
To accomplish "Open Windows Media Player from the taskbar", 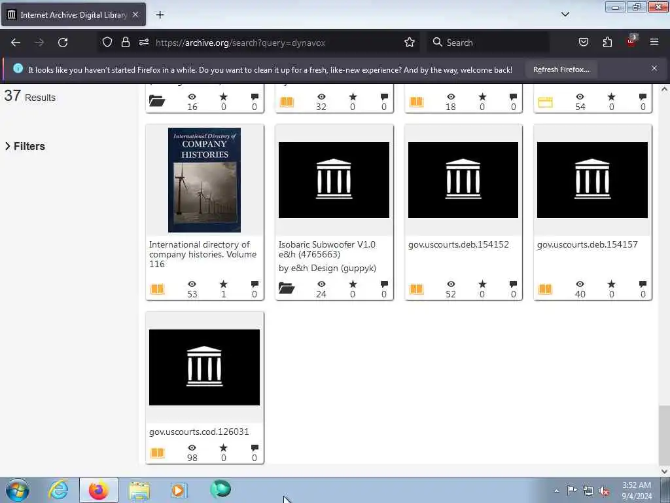I will pyautogui.click(x=179, y=490).
